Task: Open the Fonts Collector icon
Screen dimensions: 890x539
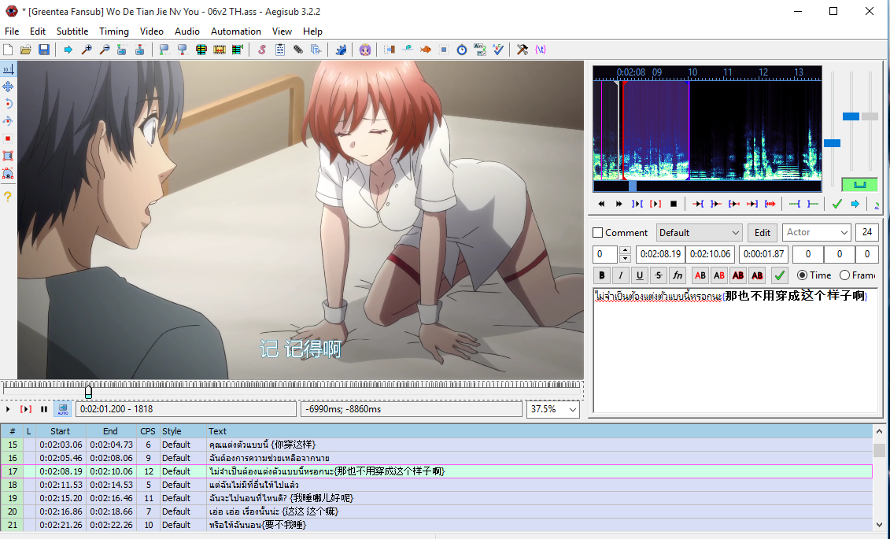Action: point(316,50)
